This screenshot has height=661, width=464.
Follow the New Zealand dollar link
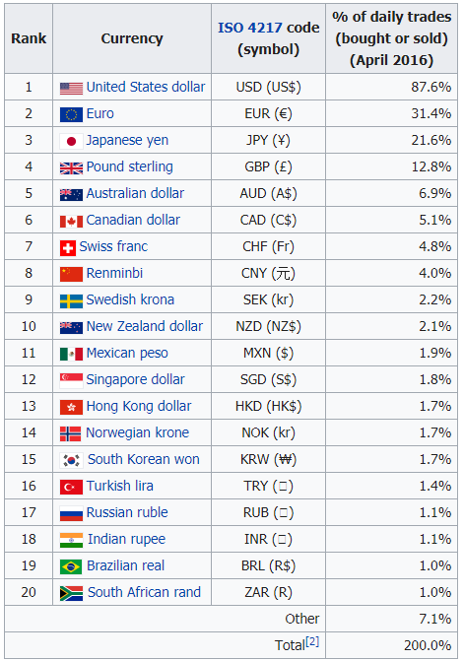[x=145, y=326]
